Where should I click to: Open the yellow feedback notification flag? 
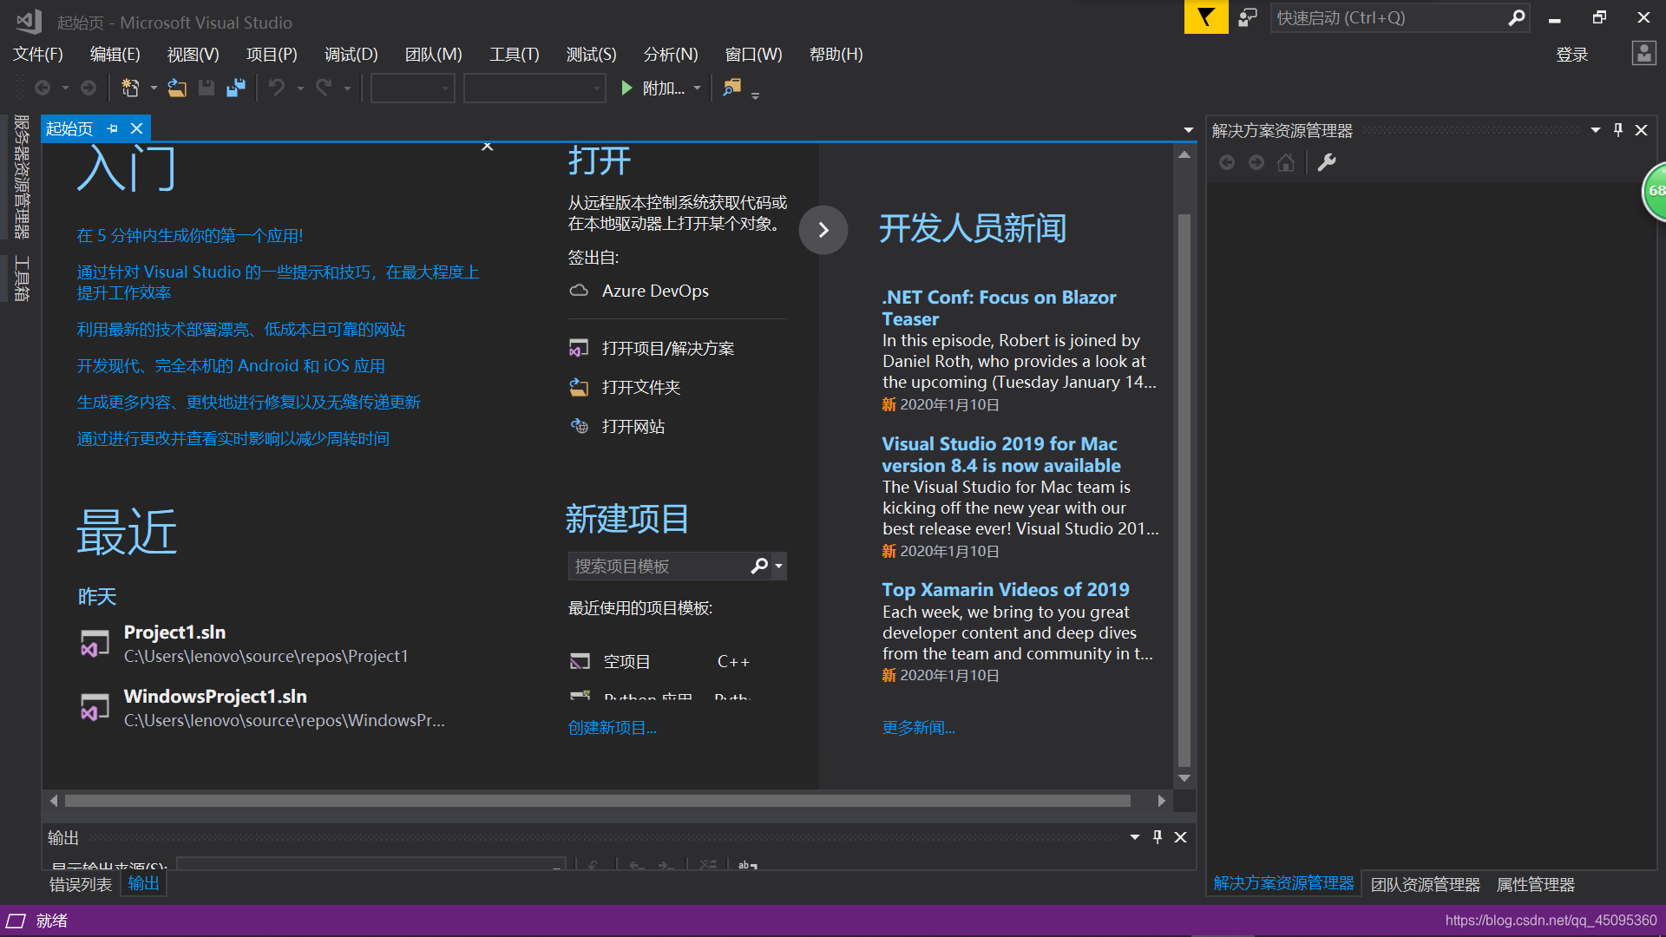click(x=1206, y=17)
